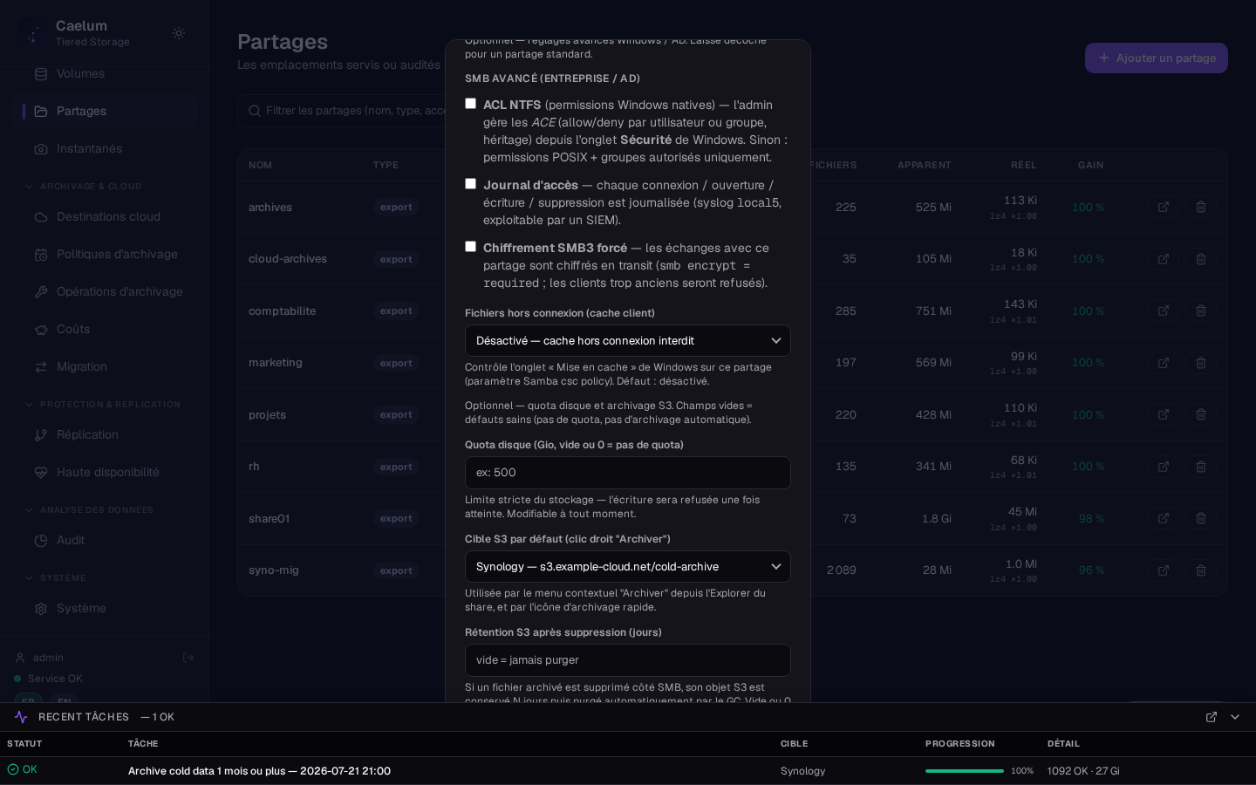1256x785 pixels.
Task: Click the export badge on marketing row
Action: tap(396, 363)
